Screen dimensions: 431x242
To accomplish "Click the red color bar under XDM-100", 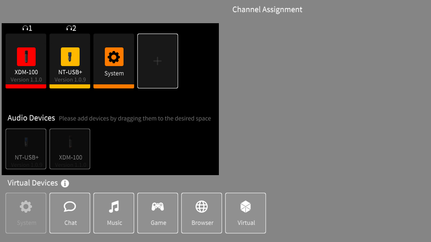I will pos(26,86).
